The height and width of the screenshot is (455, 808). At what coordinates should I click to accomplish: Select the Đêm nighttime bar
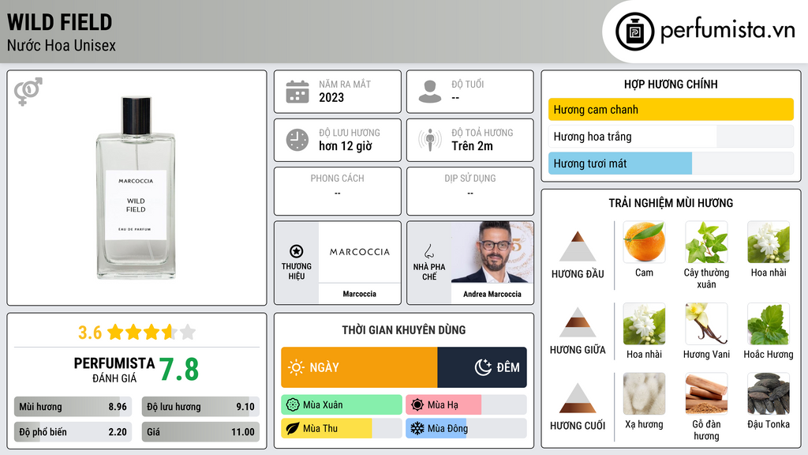(x=482, y=367)
